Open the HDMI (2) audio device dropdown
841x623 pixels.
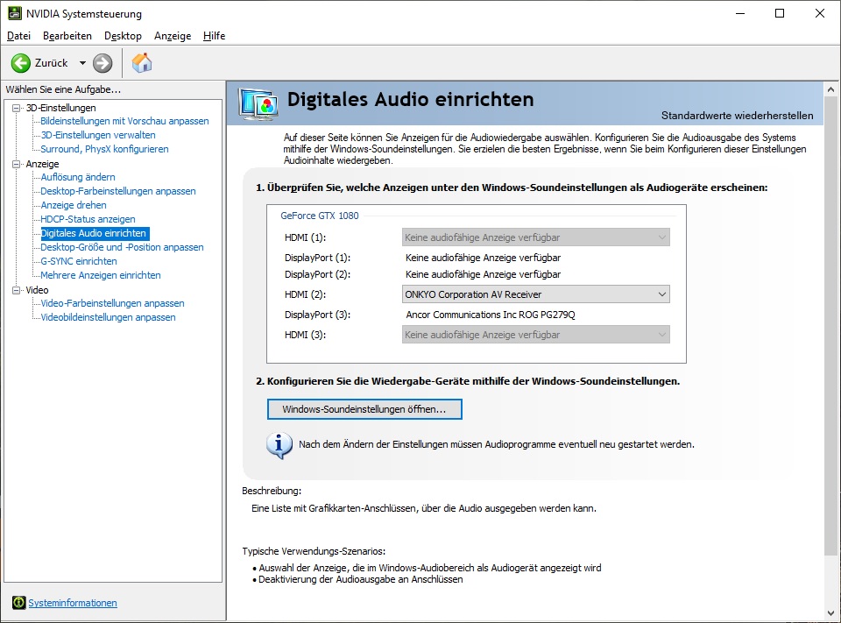[x=661, y=294]
